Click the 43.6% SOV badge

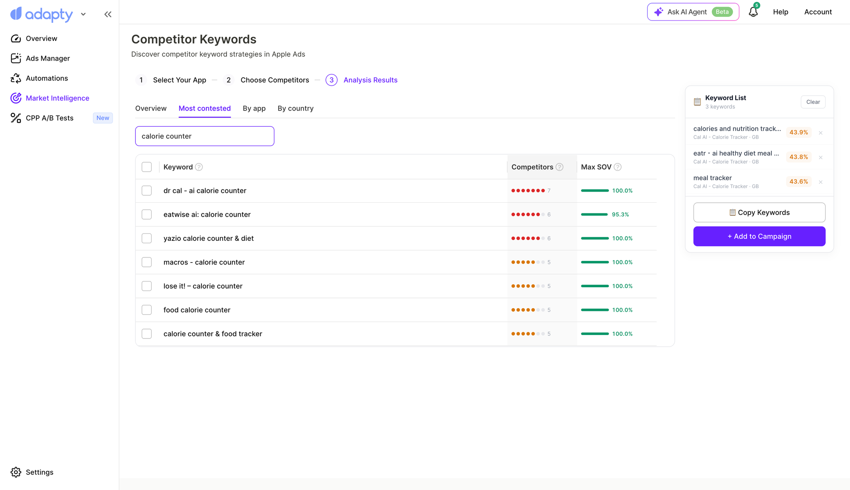pyautogui.click(x=799, y=182)
